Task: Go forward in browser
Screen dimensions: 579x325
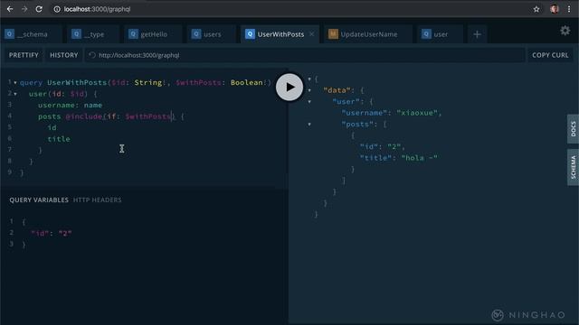Action: [24, 9]
